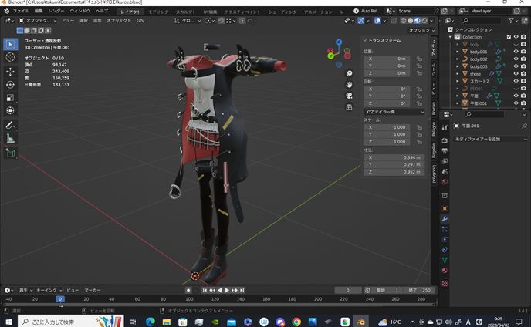
Task: Switch to the モデリング workspace tab
Action: pyautogui.click(x=158, y=12)
